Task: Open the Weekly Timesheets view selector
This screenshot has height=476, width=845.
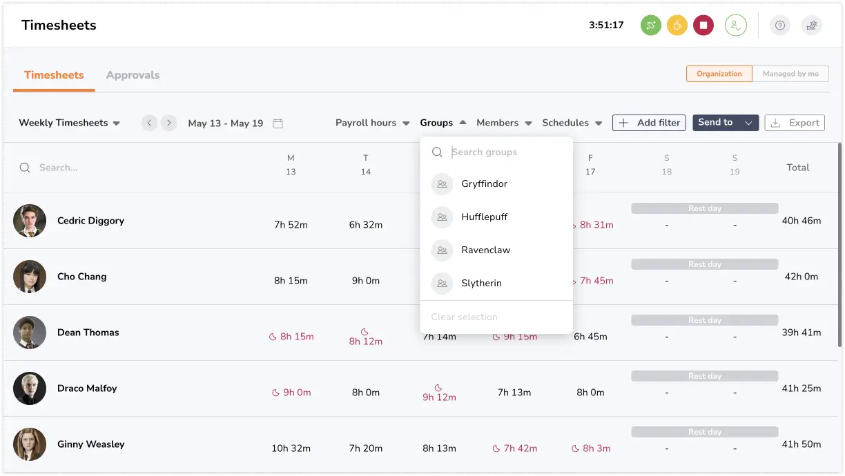Action: click(68, 122)
